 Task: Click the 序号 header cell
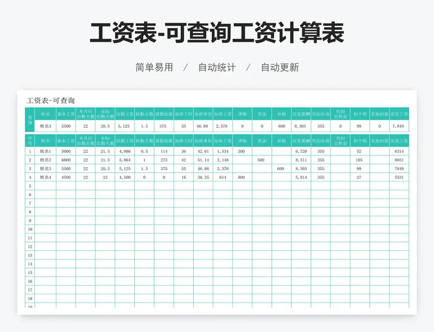click(30, 141)
